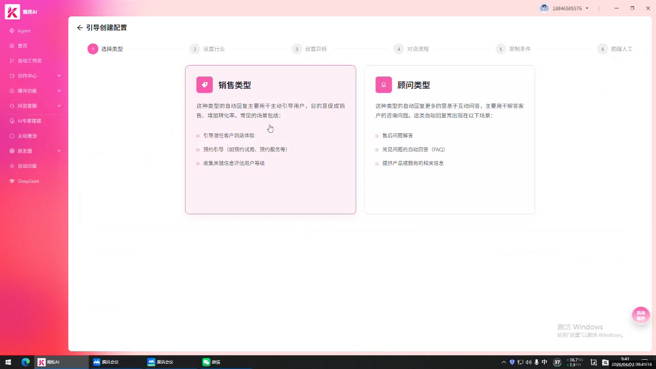Click the user avatar in the title bar
Viewport: 656px width, 369px height.
click(544, 8)
